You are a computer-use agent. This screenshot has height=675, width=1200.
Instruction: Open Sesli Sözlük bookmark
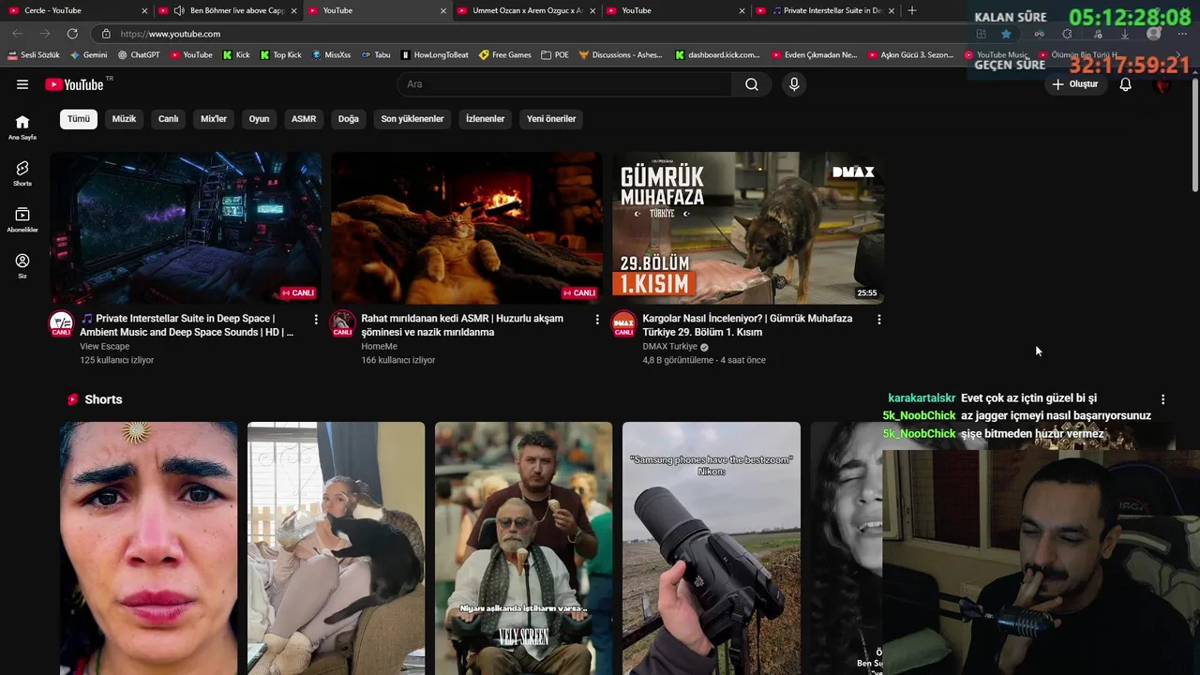click(x=34, y=55)
